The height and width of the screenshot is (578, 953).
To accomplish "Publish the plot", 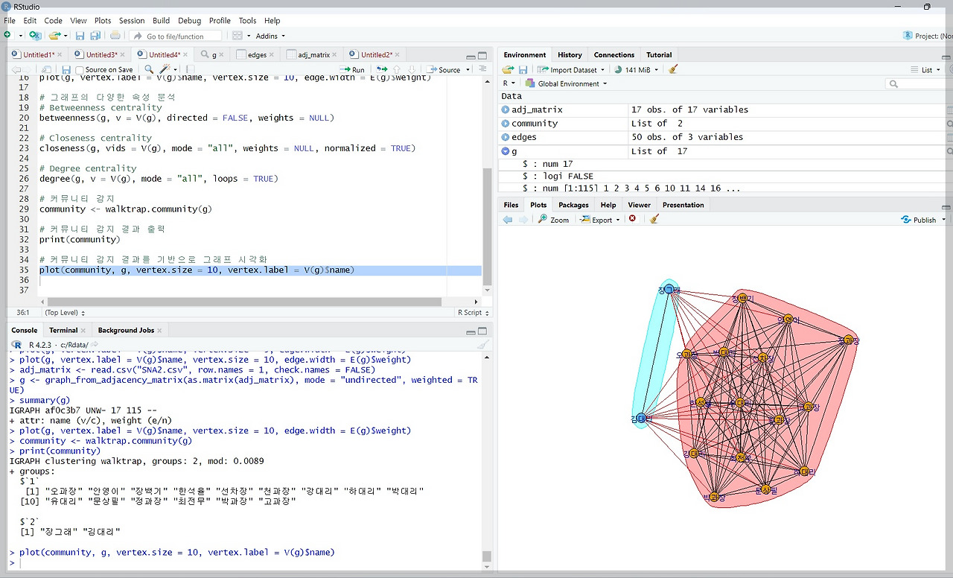I will [919, 220].
